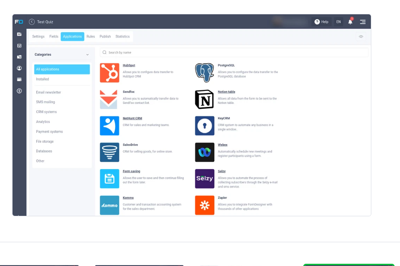400x266 pixels.
Task: Switch to the Publish tab
Action: pos(105,36)
